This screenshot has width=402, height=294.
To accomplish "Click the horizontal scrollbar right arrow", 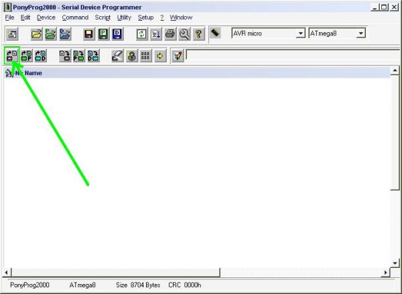I will coord(385,273).
